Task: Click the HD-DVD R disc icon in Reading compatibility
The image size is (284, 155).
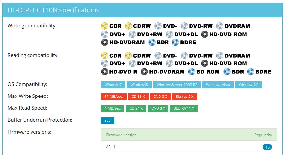Action: (x=105, y=72)
